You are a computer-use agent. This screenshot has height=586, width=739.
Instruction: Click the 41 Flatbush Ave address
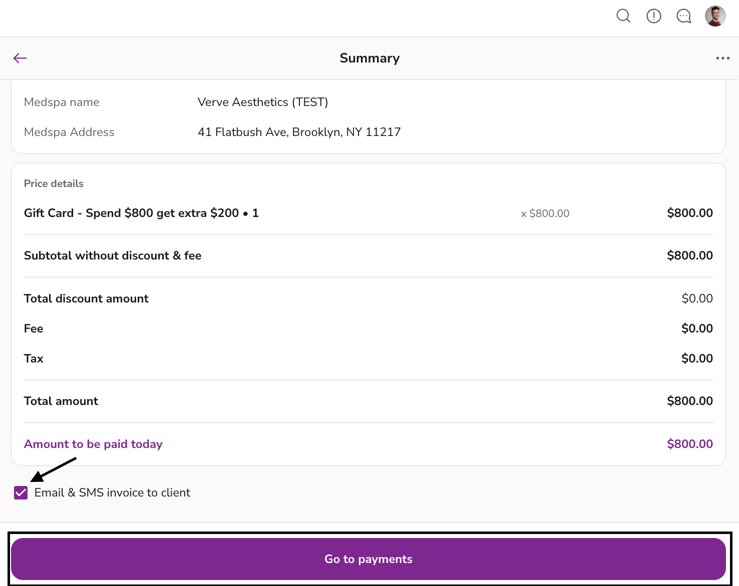pyautogui.click(x=299, y=132)
